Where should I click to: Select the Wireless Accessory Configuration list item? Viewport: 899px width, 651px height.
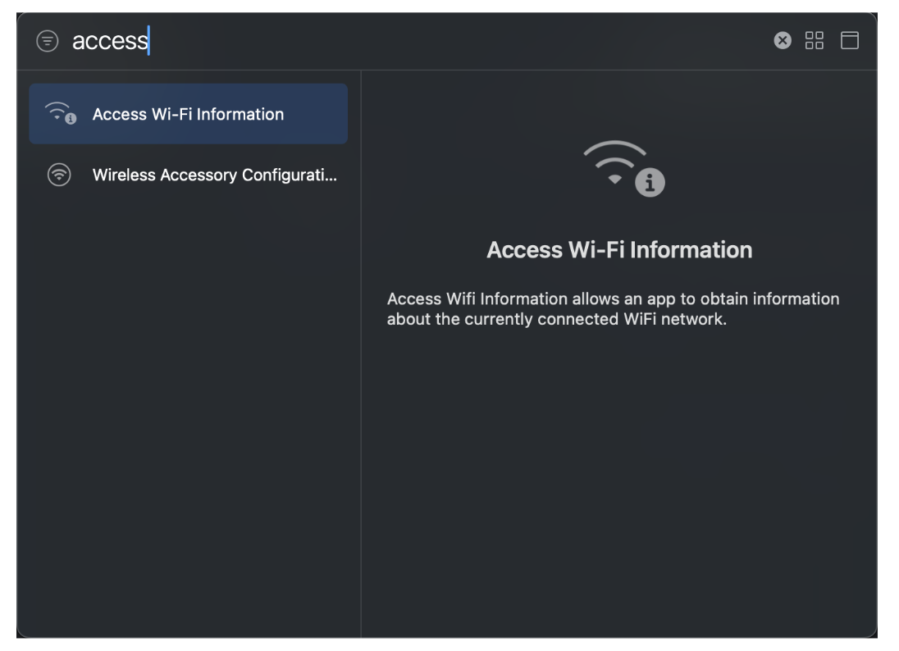188,175
